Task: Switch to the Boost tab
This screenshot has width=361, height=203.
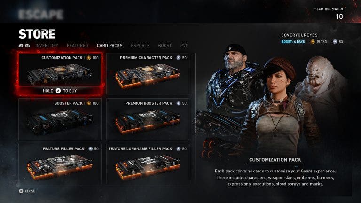Action: click(x=165, y=45)
